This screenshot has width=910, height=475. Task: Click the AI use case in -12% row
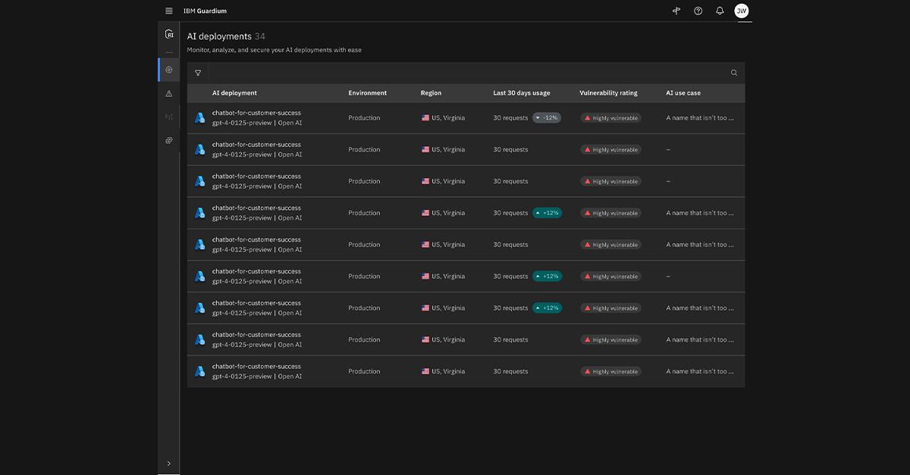[700, 117]
